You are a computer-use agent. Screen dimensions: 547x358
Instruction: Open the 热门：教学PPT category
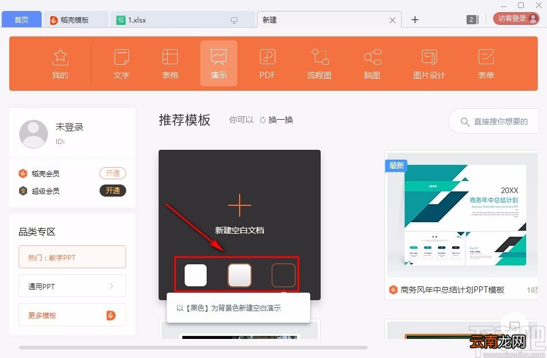coord(72,257)
